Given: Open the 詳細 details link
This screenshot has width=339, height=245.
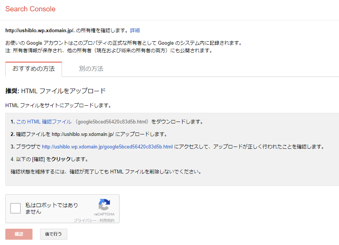Looking at the screenshot, I should coord(135,31).
